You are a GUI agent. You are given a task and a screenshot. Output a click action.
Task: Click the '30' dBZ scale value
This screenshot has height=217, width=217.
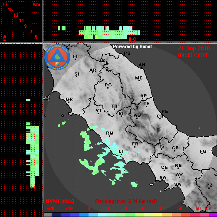coord(143,208)
